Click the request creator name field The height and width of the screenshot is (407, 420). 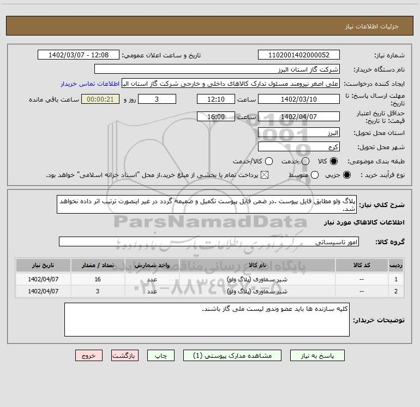coord(231,84)
